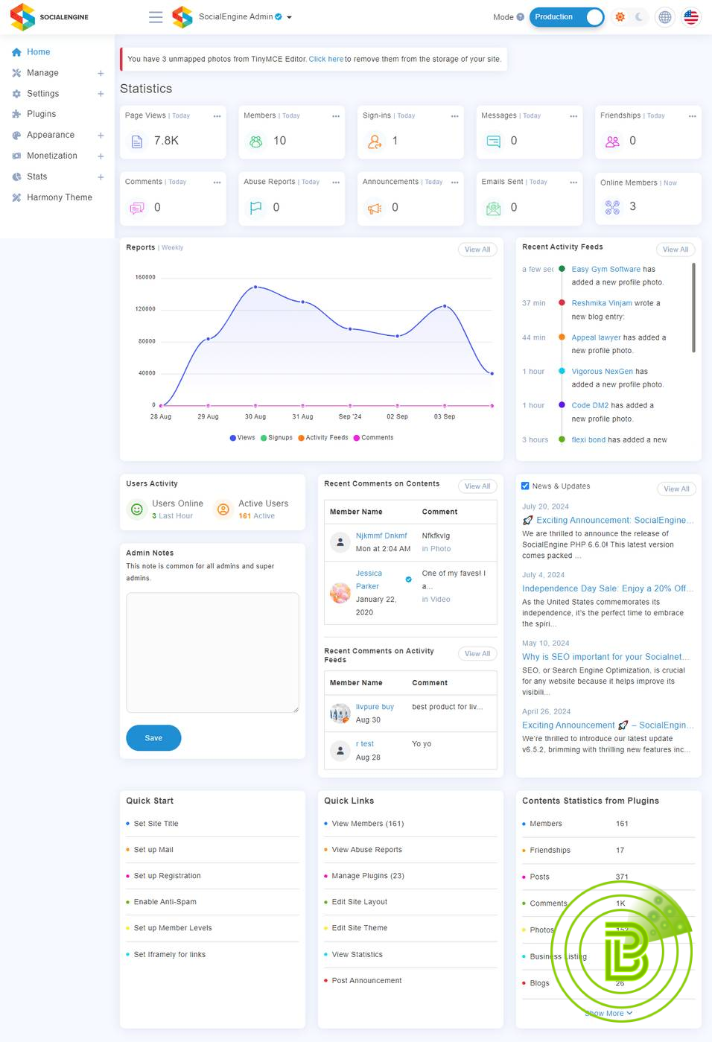Viewport: 712px width, 1042px height.
Task: Click the Online Members icon
Action: tap(612, 208)
